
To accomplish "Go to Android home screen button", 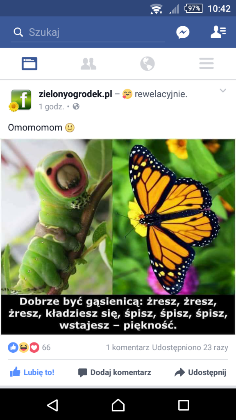I will coord(118,405).
